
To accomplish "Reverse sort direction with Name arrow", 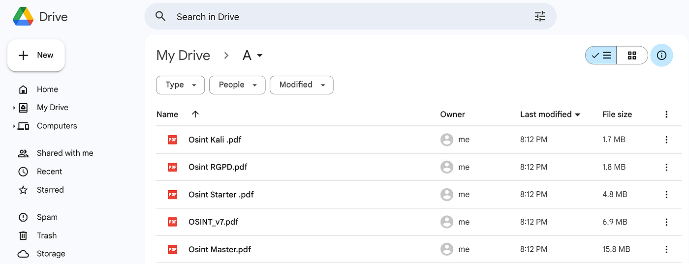I will click(x=195, y=114).
